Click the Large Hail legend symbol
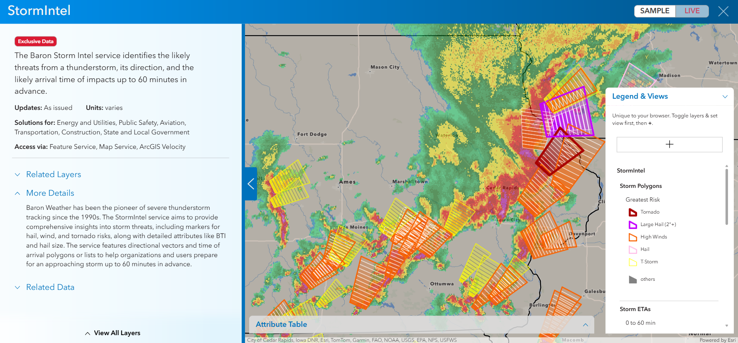738x343 pixels. 633,225
